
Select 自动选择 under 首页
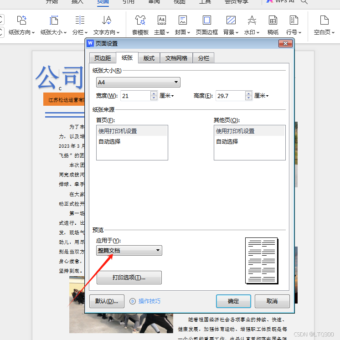click(x=132, y=142)
